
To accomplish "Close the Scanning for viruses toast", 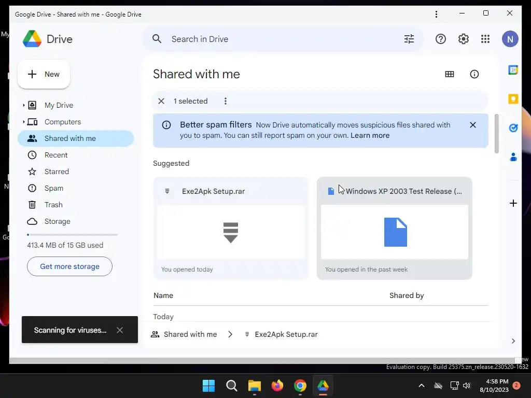I will [x=120, y=330].
